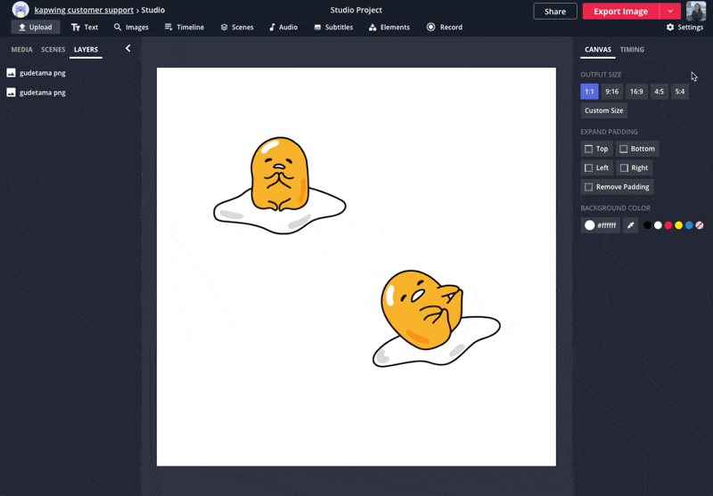Open the Text tool
Image resolution: width=713 pixels, height=496 pixels.
point(85,28)
